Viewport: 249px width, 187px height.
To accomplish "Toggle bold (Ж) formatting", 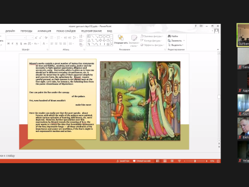I will click(8, 44).
